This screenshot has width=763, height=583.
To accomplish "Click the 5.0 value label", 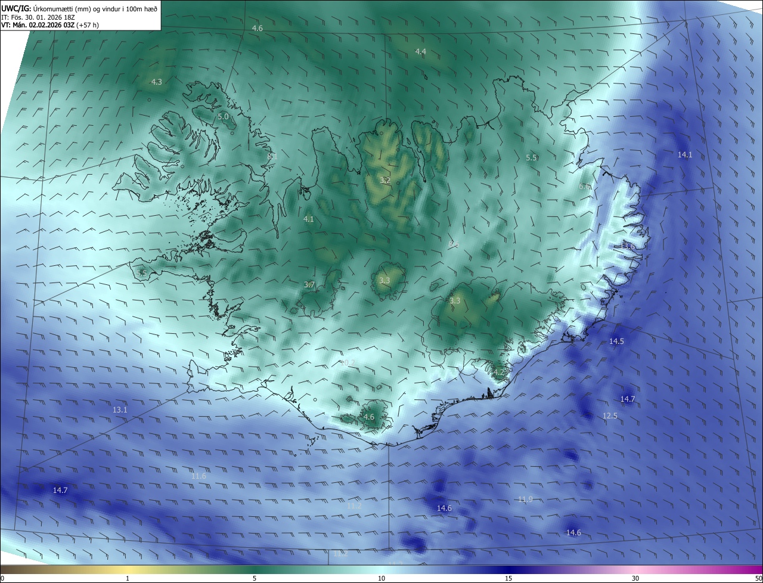I will [x=223, y=117].
